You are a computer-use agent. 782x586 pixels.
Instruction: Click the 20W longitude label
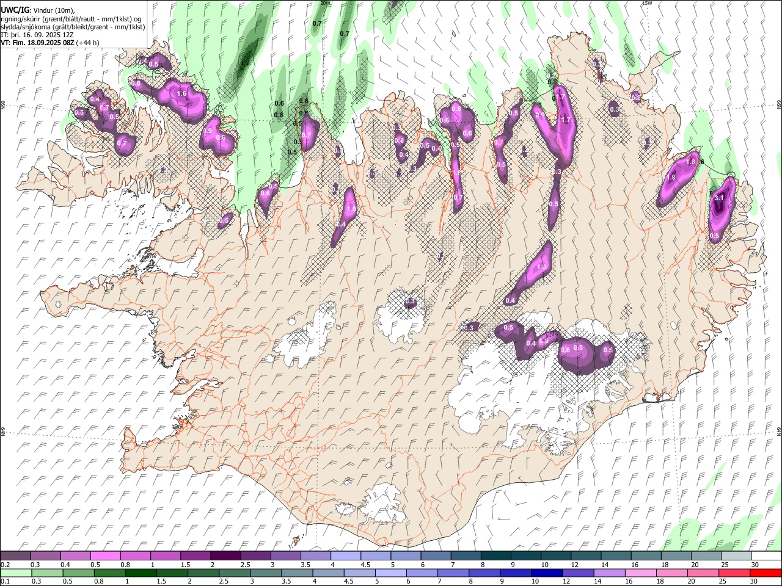[325, 3]
